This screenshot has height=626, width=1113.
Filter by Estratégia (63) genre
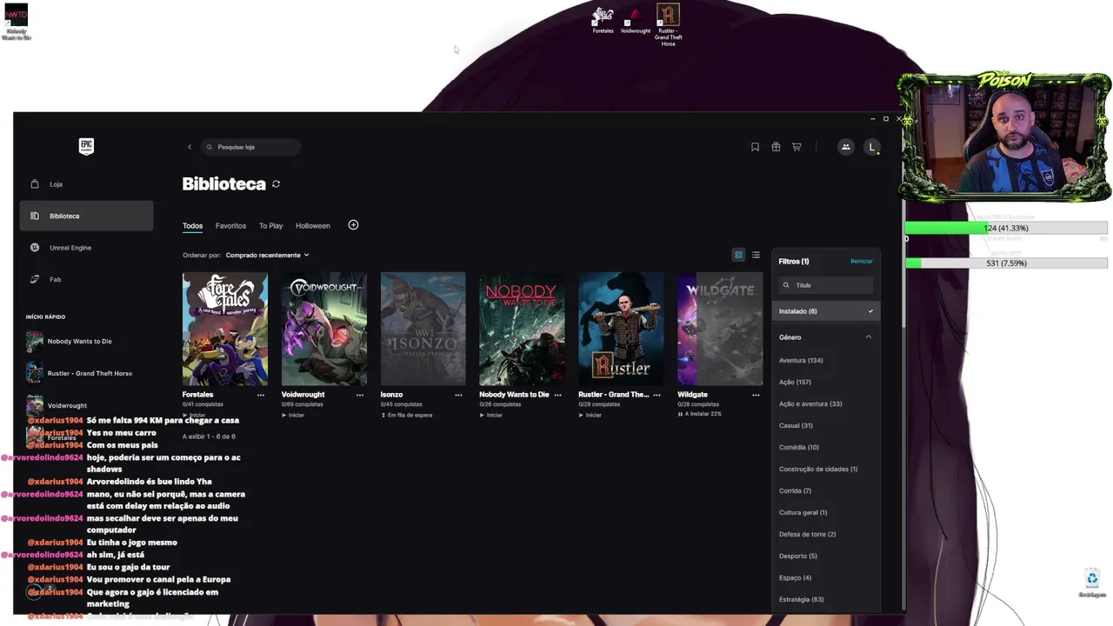point(801,599)
